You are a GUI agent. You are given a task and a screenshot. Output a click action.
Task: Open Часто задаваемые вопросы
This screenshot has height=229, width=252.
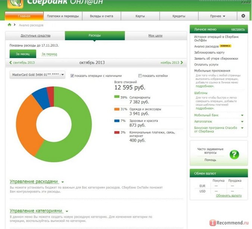click(x=210, y=151)
